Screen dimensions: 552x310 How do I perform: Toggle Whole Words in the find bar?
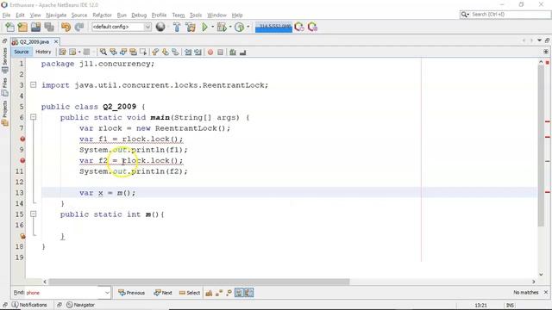coord(218,293)
